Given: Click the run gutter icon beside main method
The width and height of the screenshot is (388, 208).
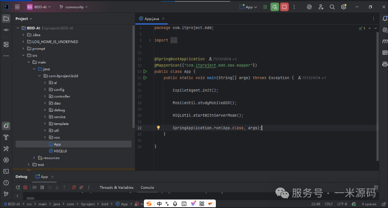Looking at the screenshot, I should pyautogui.click(x=145, y=78).
